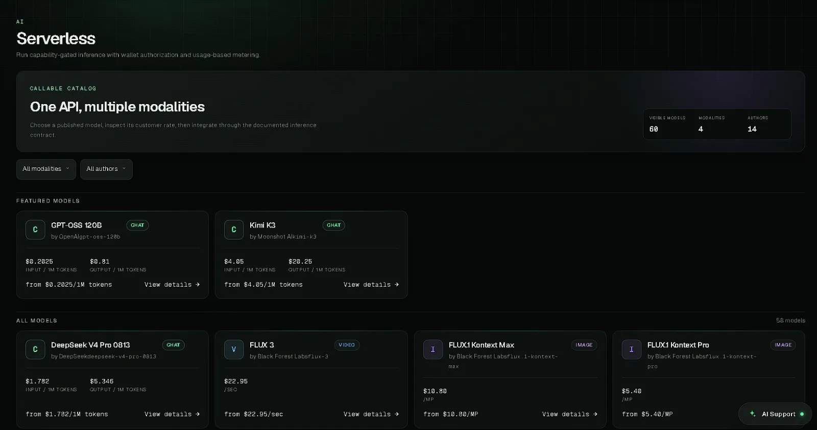Click the Kimi K3 model icon
Screen dimensions: 817x430
[x=234, y=230]
